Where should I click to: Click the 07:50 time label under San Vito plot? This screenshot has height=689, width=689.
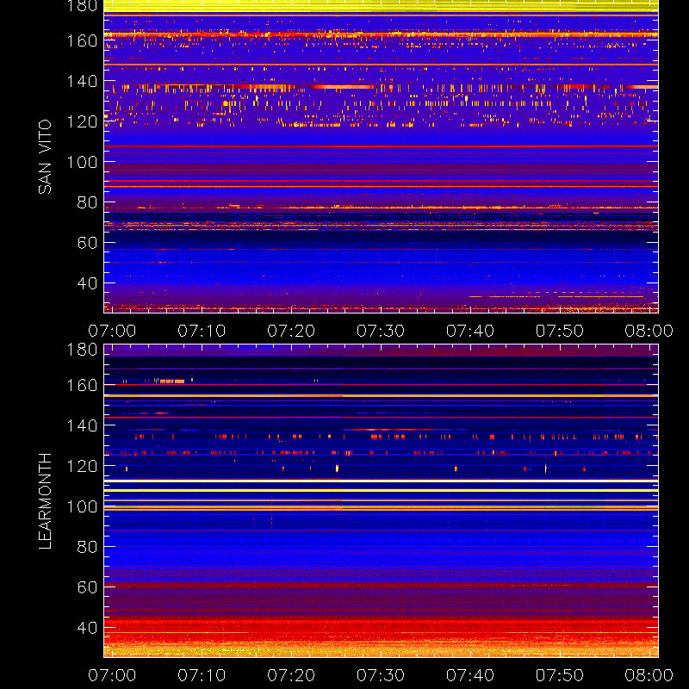559,331
